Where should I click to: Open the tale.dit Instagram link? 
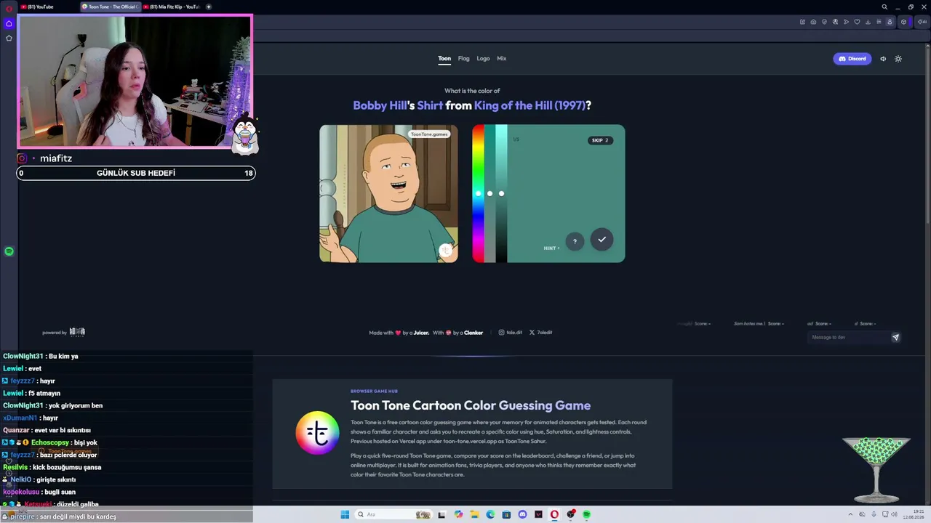[511, 333]
